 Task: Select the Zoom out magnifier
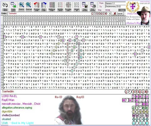pyautogui.click(x=29, y=6)
